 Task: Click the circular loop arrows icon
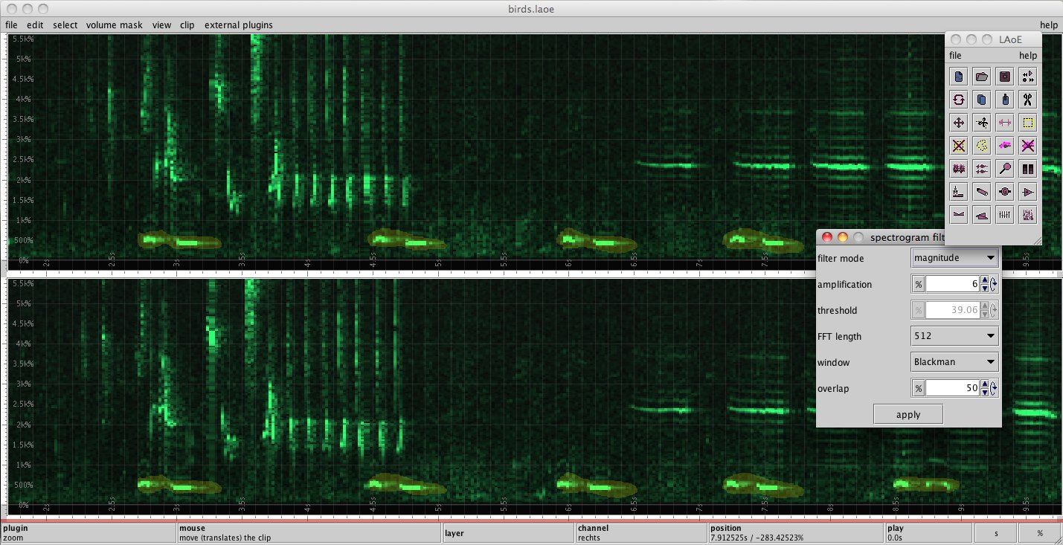pyautogui.click(x=959, y=100)
